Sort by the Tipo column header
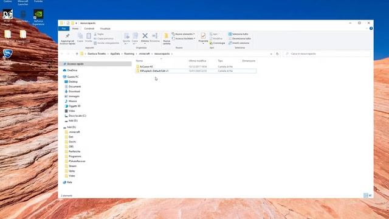This screenshot has height=219, width=389. 220,61
